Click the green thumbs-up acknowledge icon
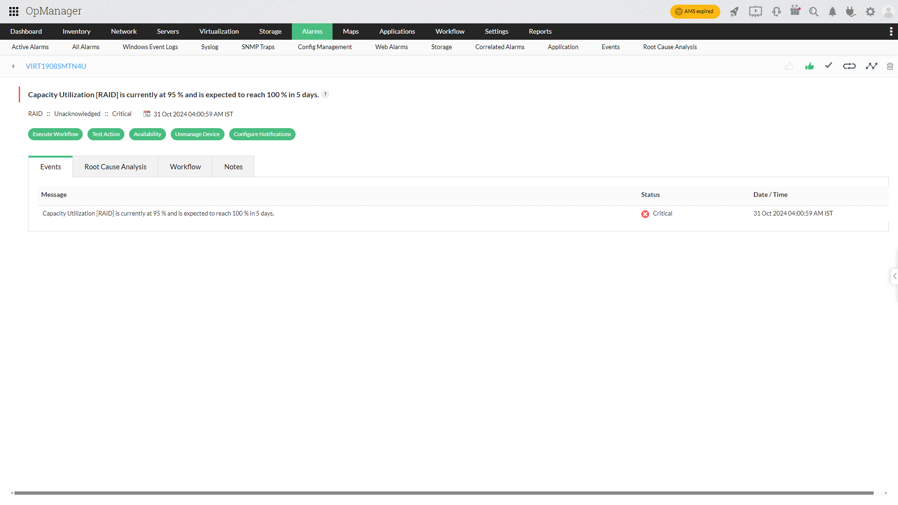898x505 pixels. point(810,66)
